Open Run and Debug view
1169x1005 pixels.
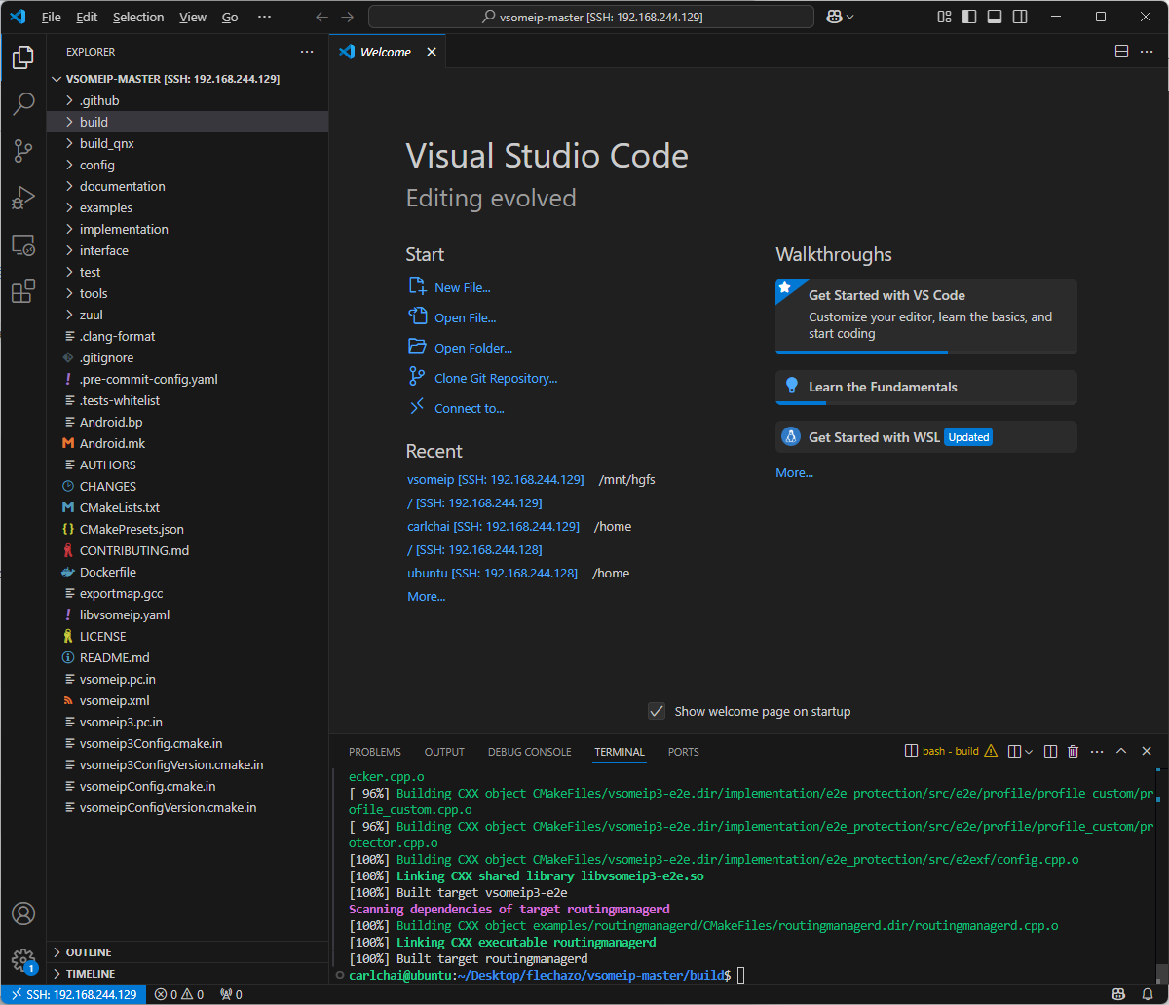(23, 198)
